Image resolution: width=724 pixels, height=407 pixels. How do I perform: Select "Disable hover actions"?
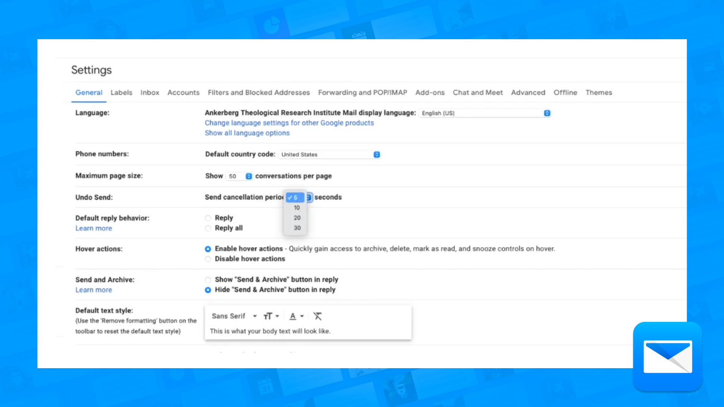point(208,259)
